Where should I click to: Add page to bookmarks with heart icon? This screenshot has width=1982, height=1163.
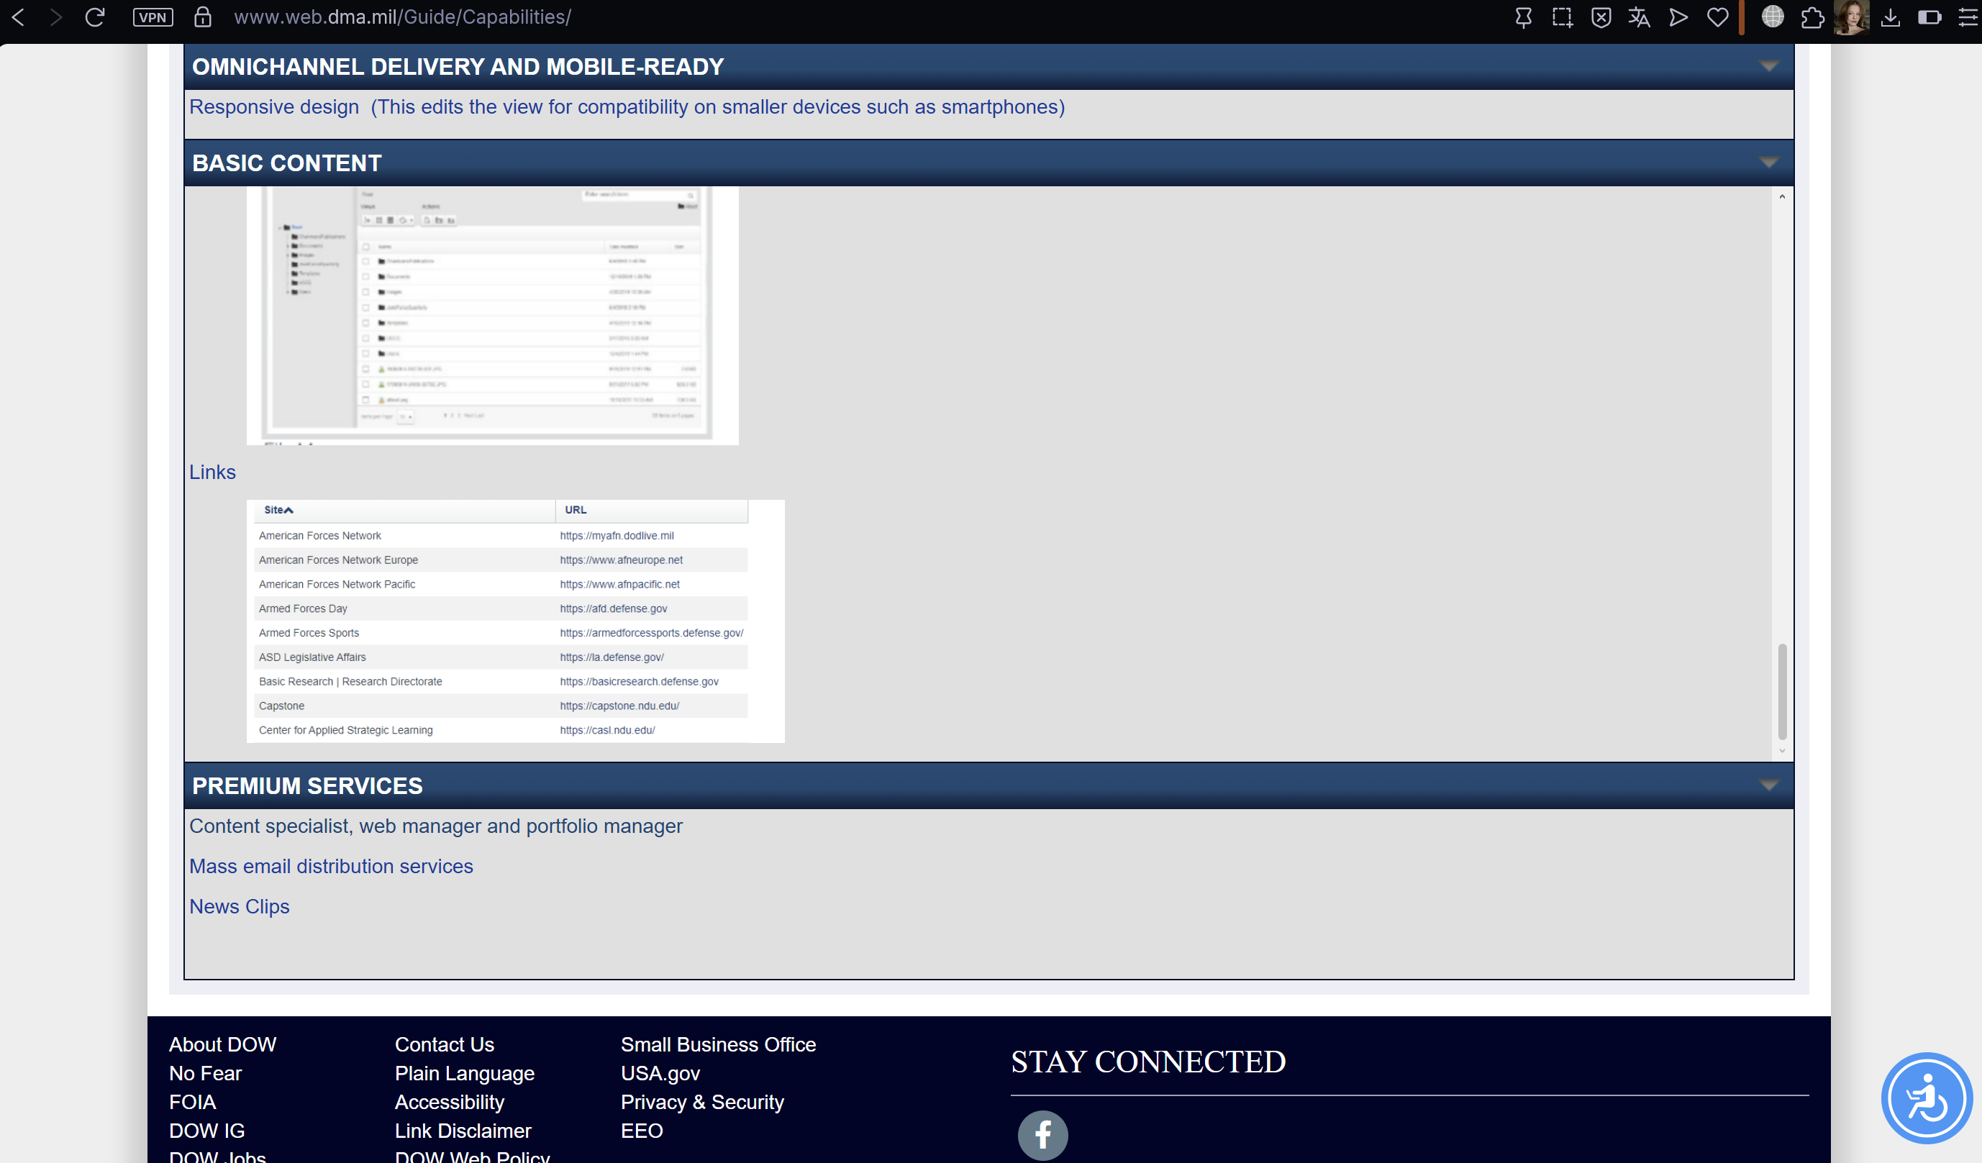pos(1718,17)
